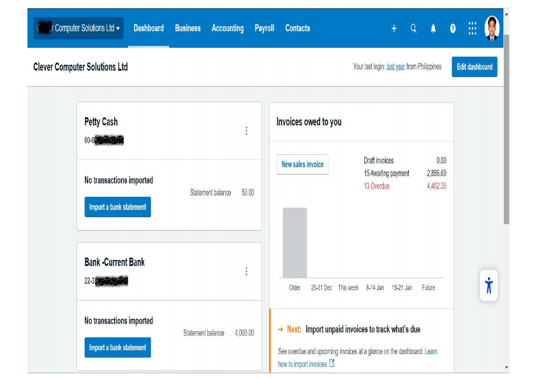This screenshot has height=379, width=537.
Task: Click the plus icon to create new item
Action: [x=394, y=28]
